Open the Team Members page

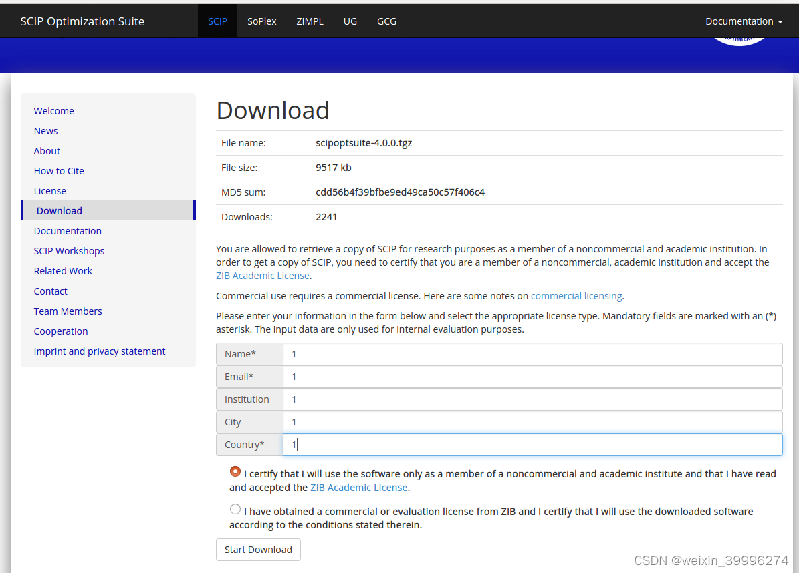[68, 311]
